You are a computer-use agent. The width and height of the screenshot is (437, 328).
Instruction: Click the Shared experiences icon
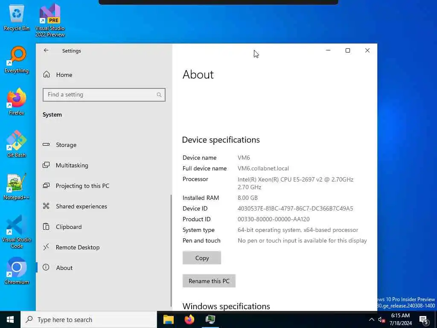click(46, 206)
